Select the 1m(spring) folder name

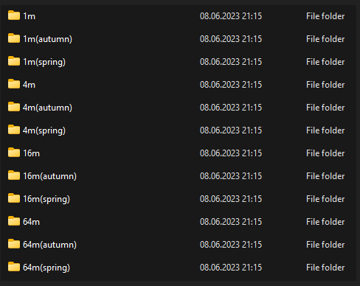(x=44, y=62)
